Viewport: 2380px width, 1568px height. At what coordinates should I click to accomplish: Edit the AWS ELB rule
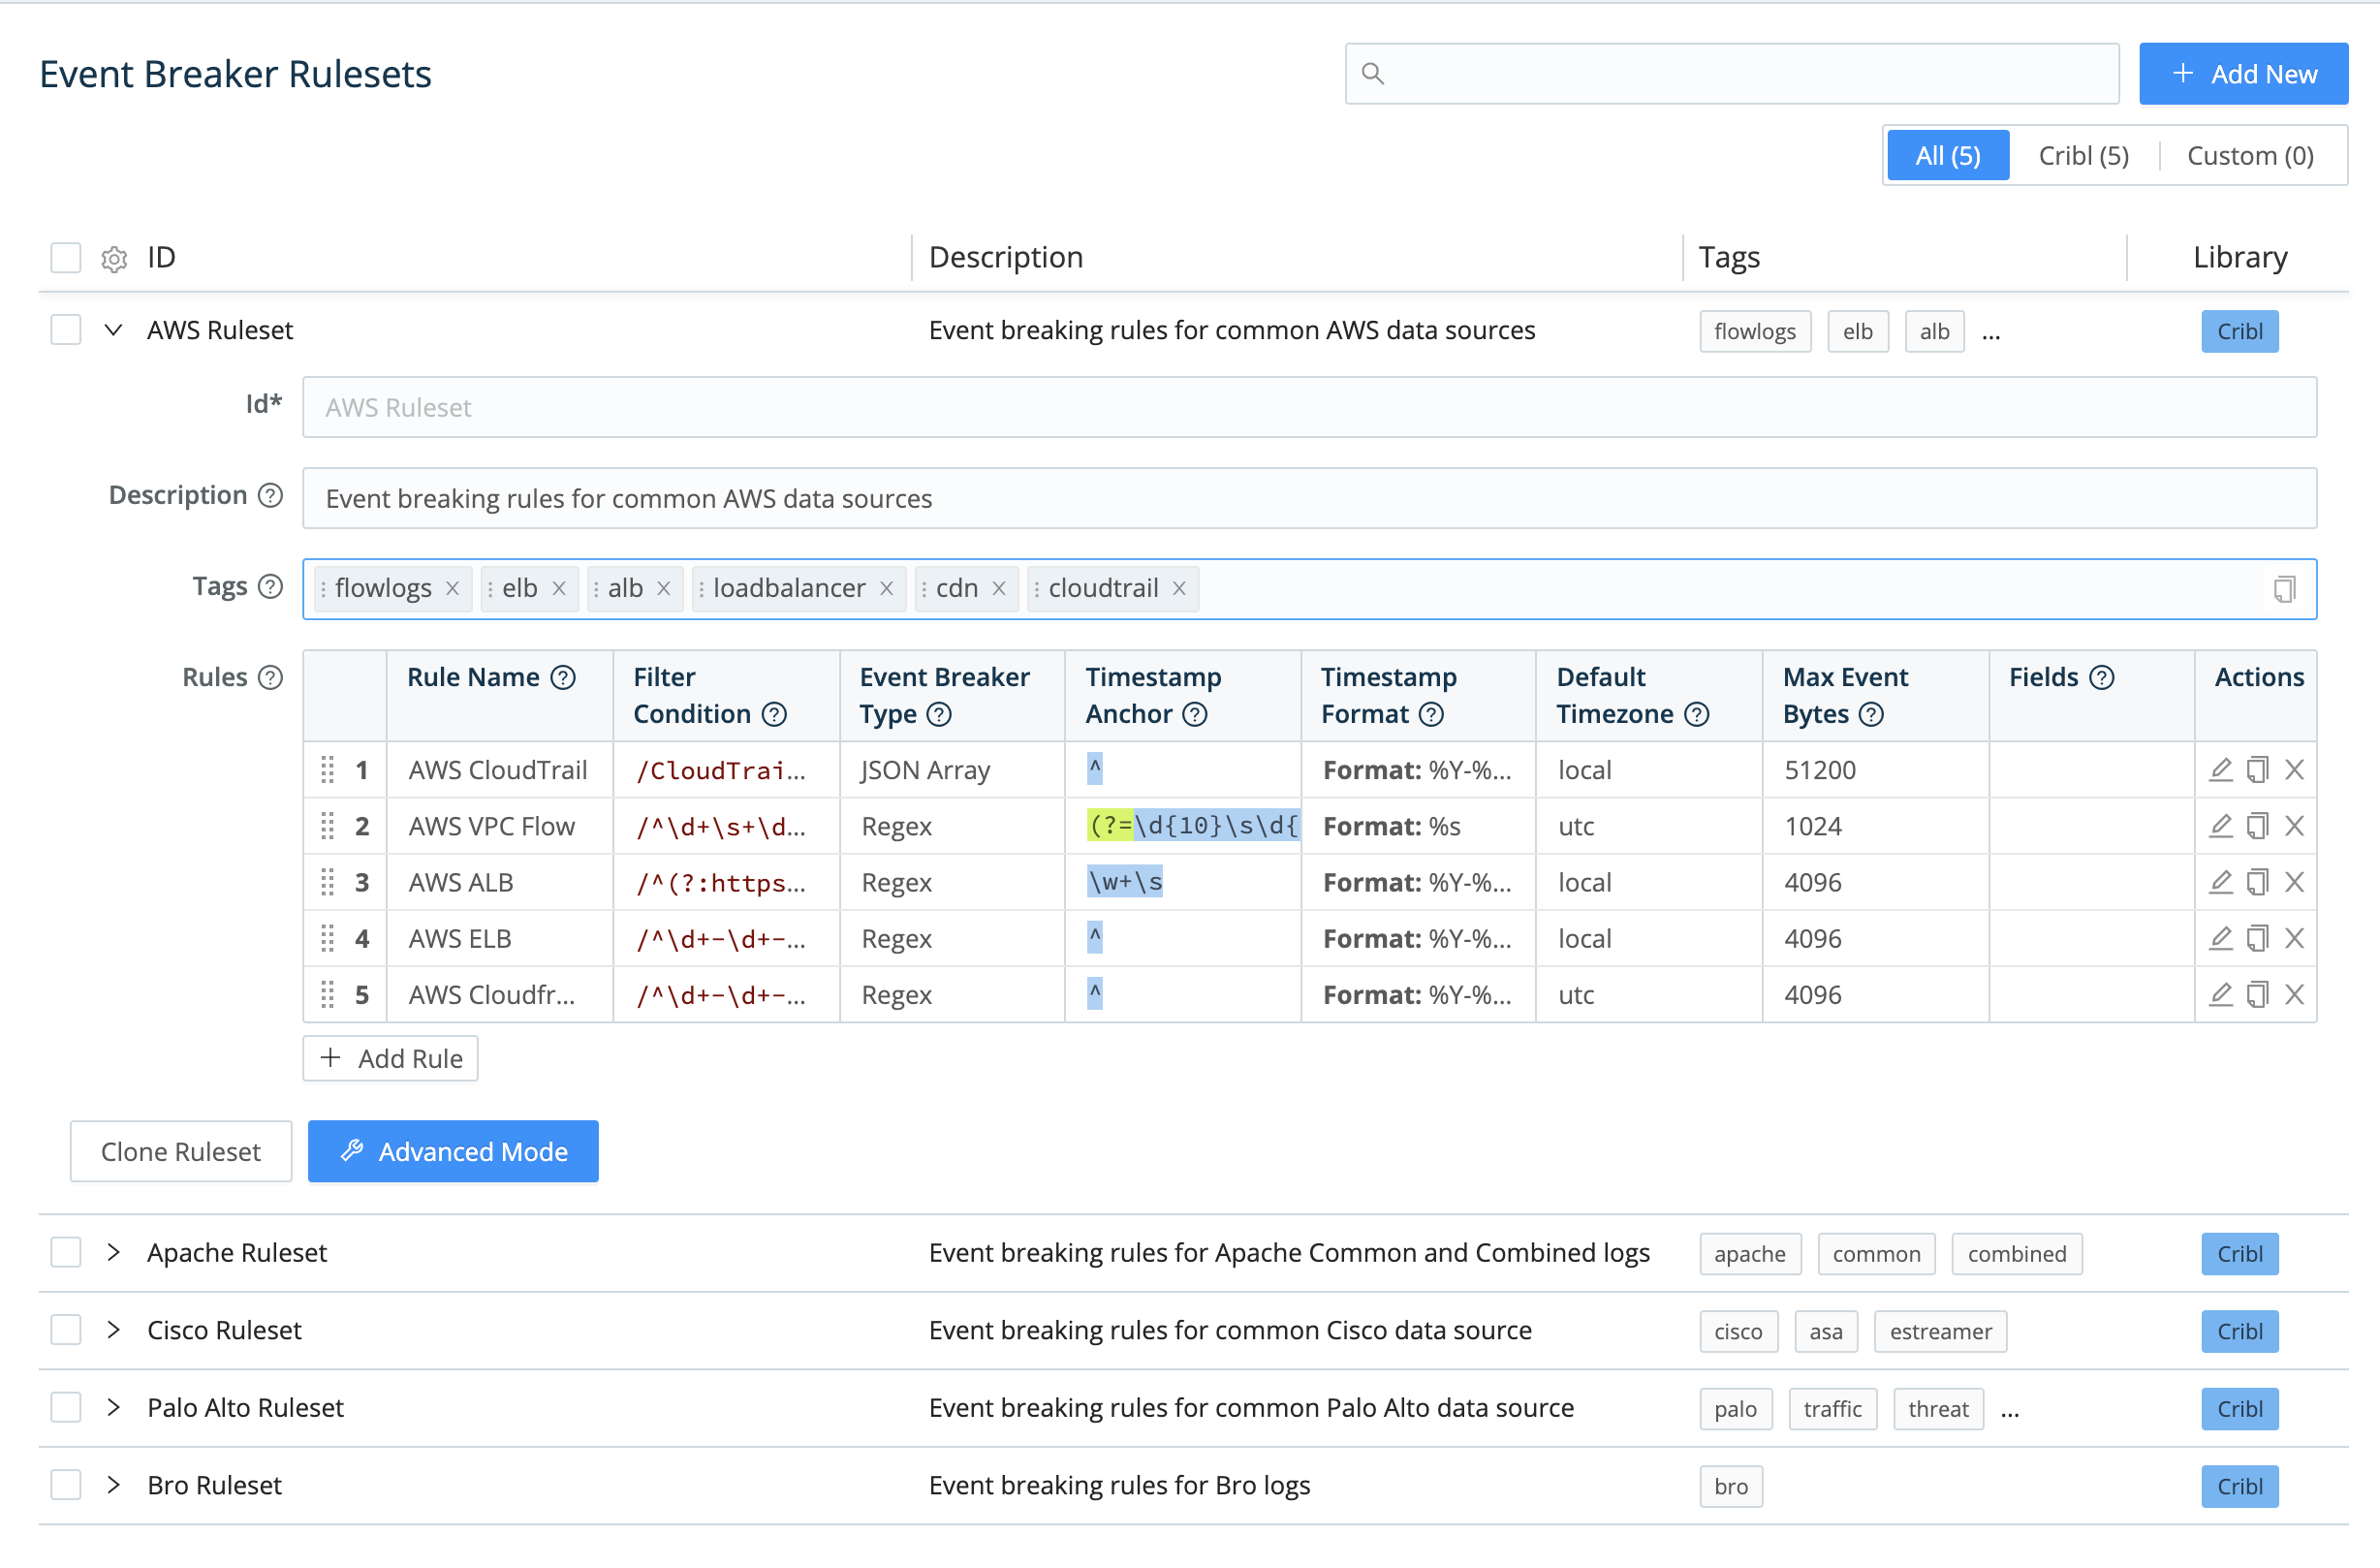2221,938
